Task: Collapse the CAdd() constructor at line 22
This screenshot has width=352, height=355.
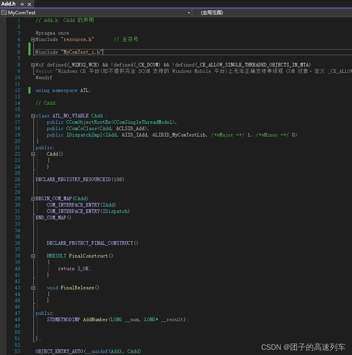Action: pos(33,154)
